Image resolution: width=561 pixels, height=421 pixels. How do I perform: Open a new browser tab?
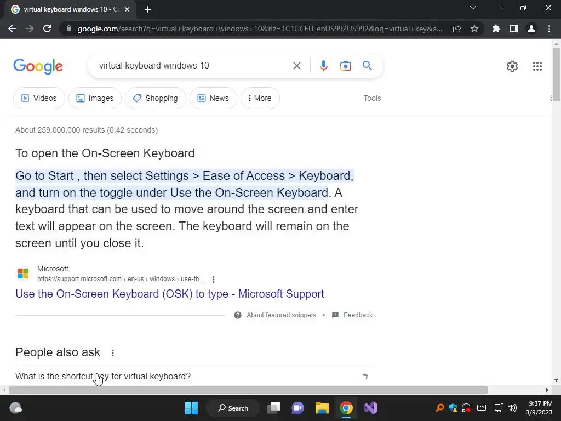(x=148, y=9)
